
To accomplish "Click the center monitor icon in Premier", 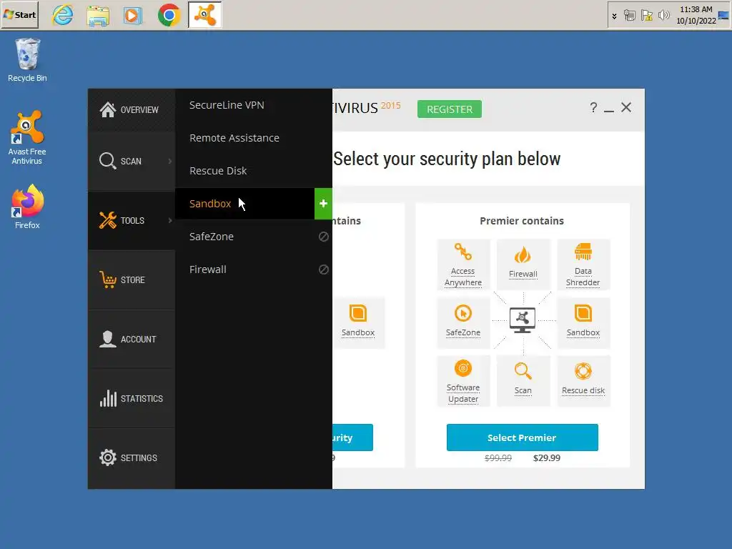I will point(523,320).
